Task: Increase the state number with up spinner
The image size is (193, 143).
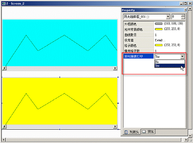Action: 183,16
